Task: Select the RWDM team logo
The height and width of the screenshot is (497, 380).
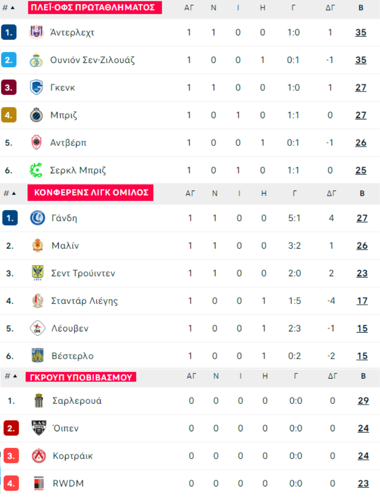Action: tap(39, 484)
